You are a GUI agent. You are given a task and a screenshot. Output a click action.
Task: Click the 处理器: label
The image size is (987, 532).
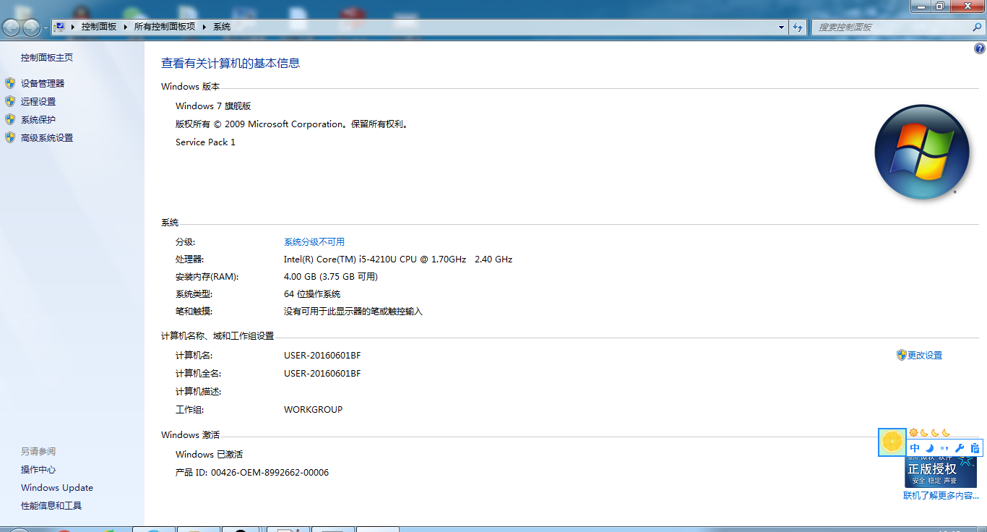[x=190, y=259]
